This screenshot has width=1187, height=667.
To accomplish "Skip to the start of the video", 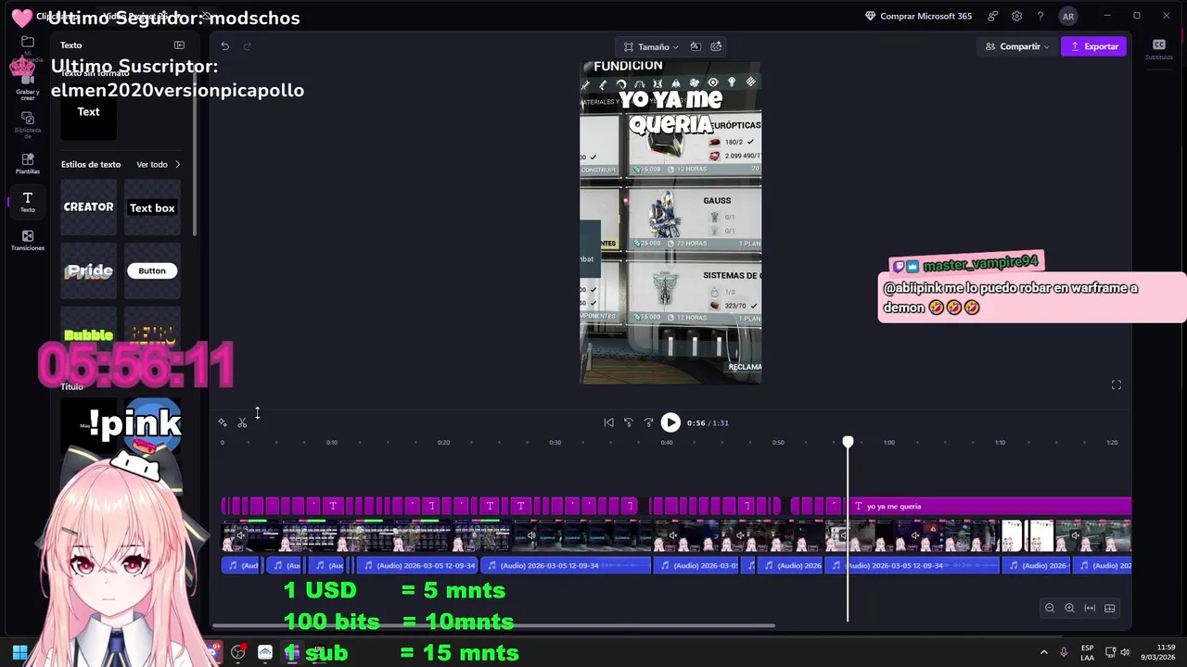I will point(608,422).
